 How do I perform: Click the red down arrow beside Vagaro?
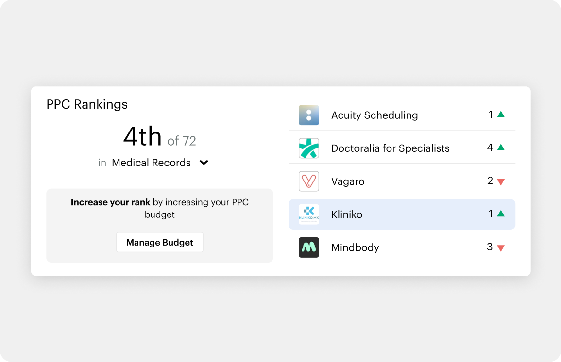[501, 182]
